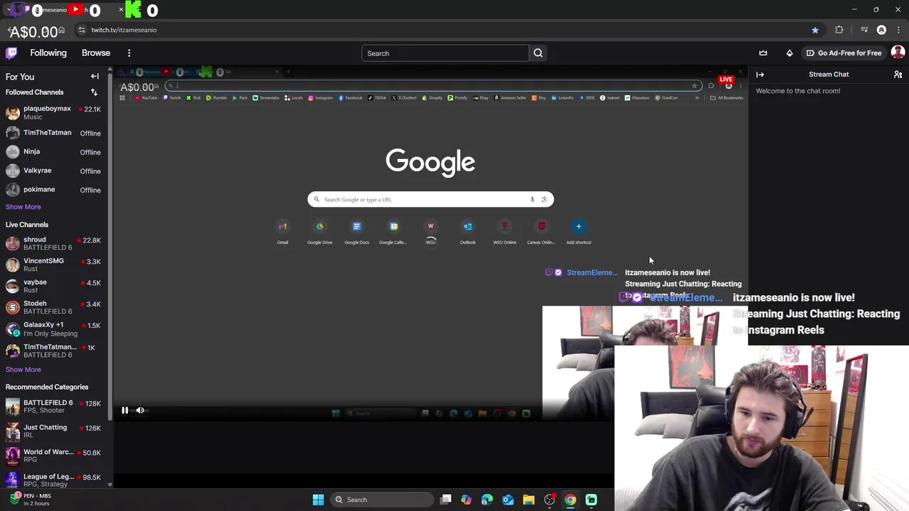This screenshot has width=909, height=511.
Task: Open Task View on taskbar
Action: 445,500
